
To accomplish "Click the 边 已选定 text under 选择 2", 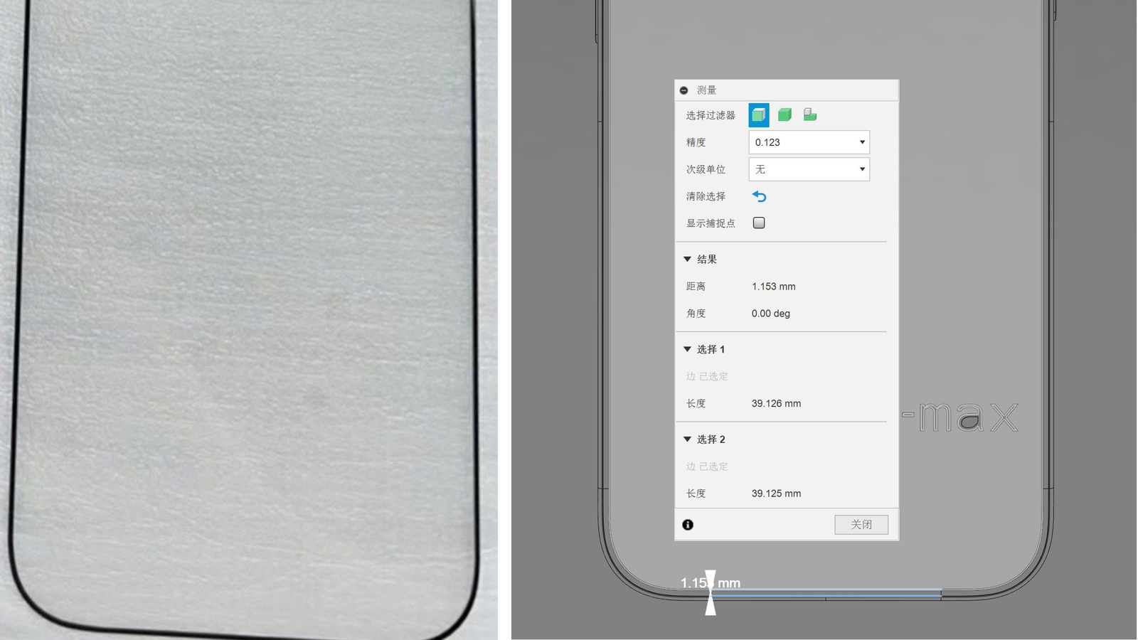I will coord(707,466).
